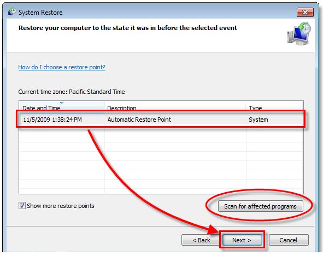Click the computer-with-clock restore graphic
Image resolution: width=323 pixels, height=256 pixels.
coord(299,33)
